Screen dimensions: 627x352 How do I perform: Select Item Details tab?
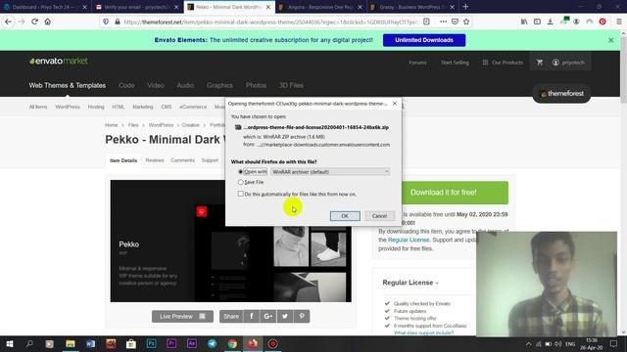(x=123, y=160)
